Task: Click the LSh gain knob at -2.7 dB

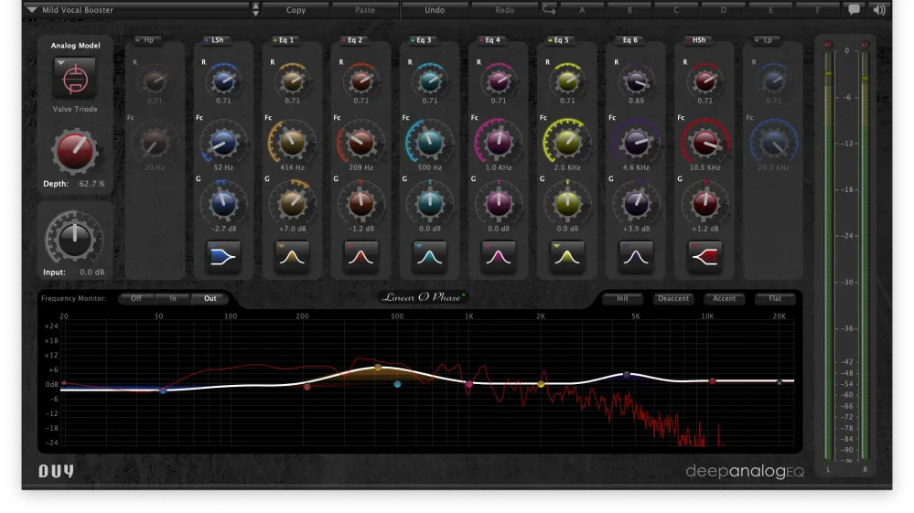Action: 223,203
